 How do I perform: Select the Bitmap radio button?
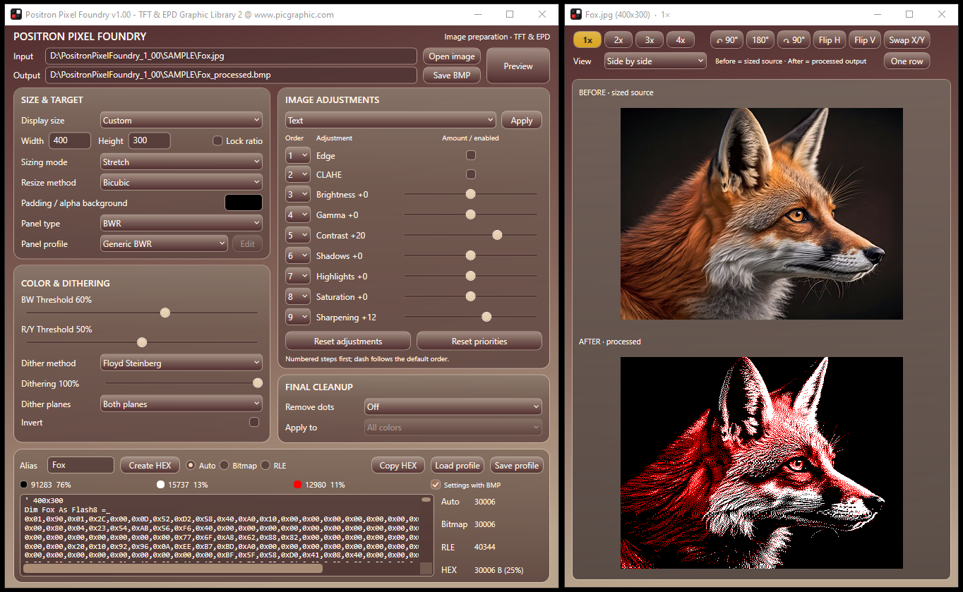coord(225,465)
